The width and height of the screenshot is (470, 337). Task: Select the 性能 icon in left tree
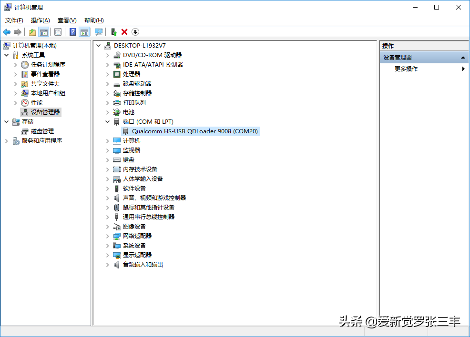(x=25, y=103)
